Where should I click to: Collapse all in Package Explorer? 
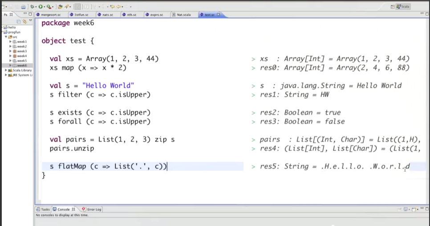point(19,21)
